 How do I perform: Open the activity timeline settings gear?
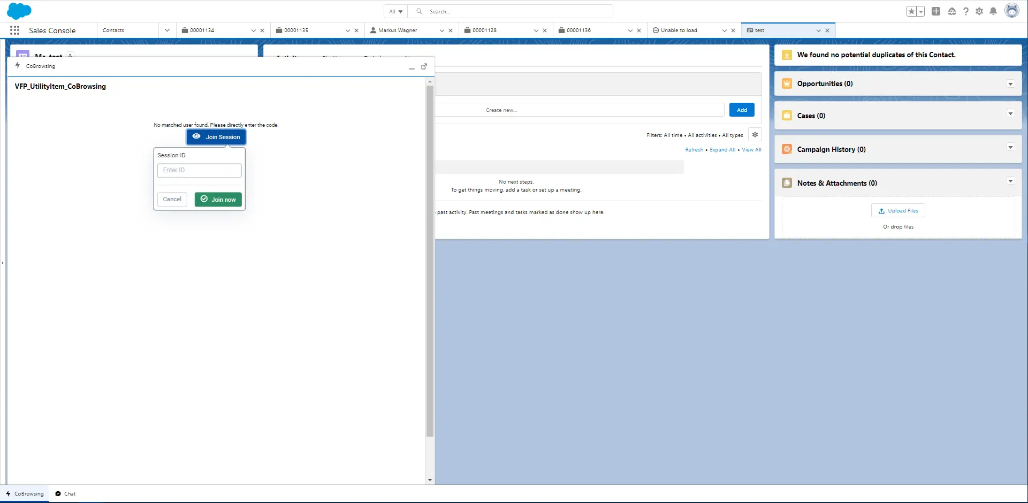pyautogui.click(x=755, y=135)
